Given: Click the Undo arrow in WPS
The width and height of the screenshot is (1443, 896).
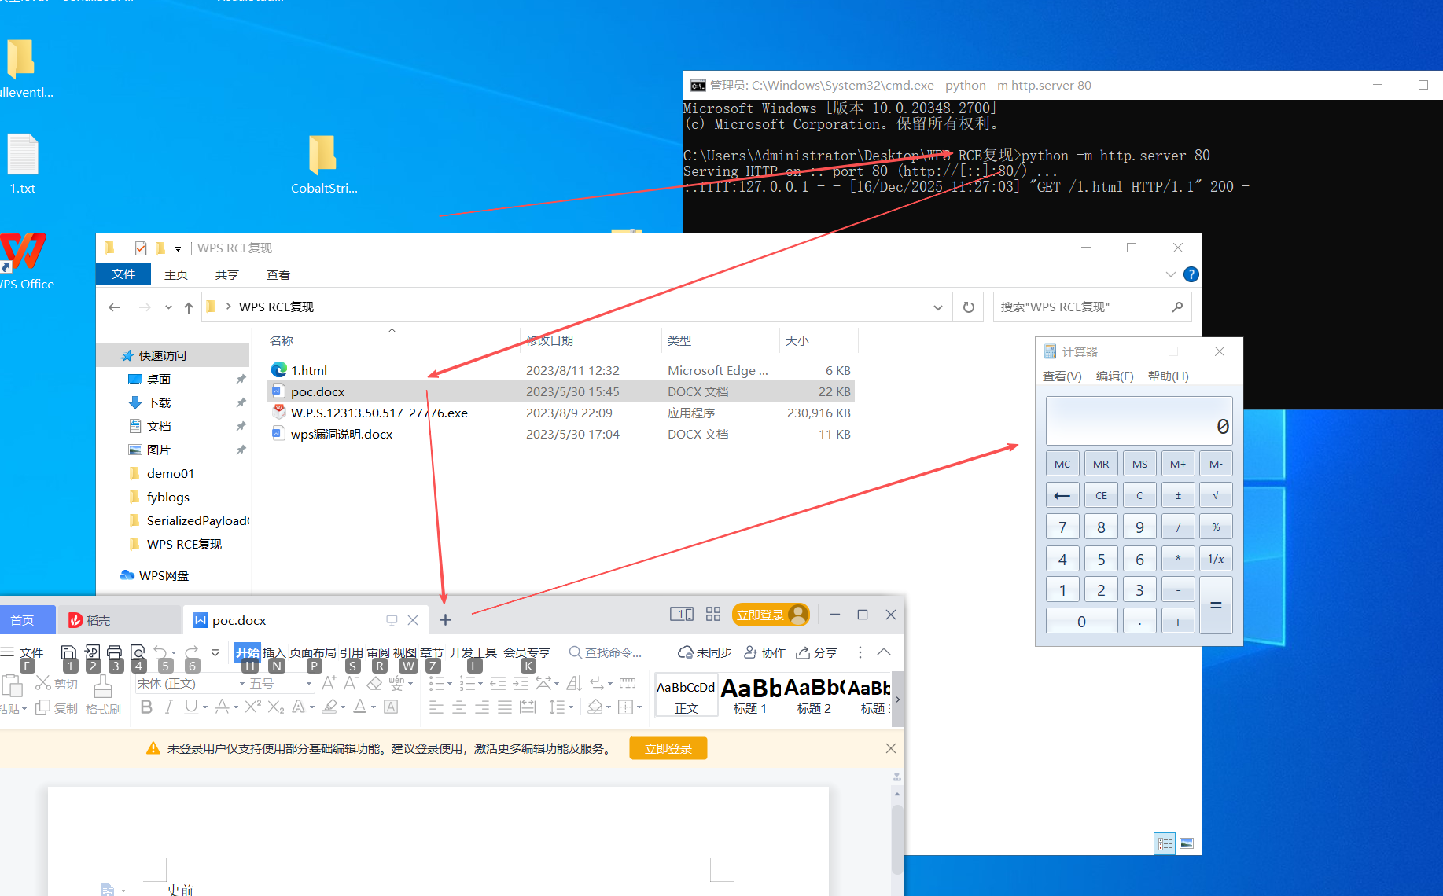Looking at the screenshot, I should [160, 652].
